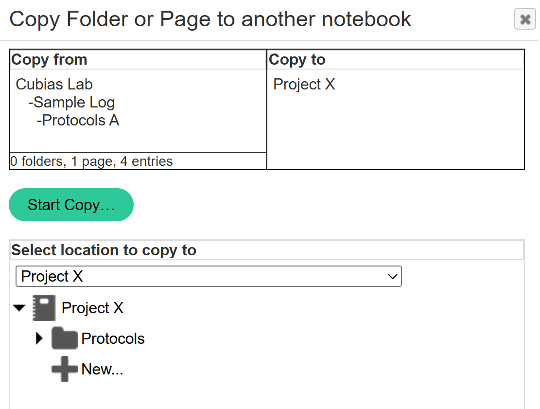Viewport: 540px width, 409px height.
Task: Click the -Protocols A source page
Action: click(x=78, y=120)
